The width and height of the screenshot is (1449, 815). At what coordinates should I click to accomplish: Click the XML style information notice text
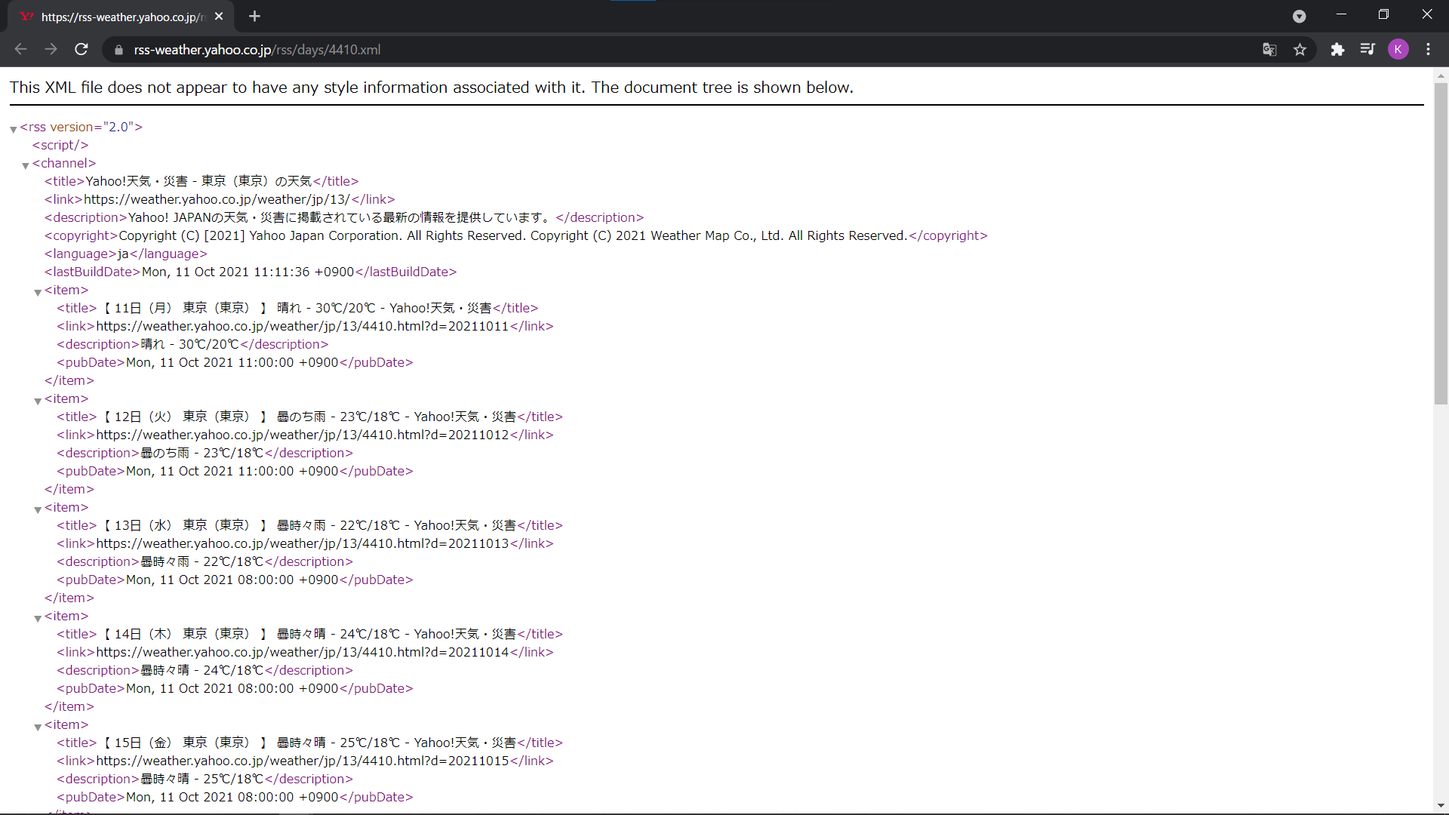coord(432,88)
